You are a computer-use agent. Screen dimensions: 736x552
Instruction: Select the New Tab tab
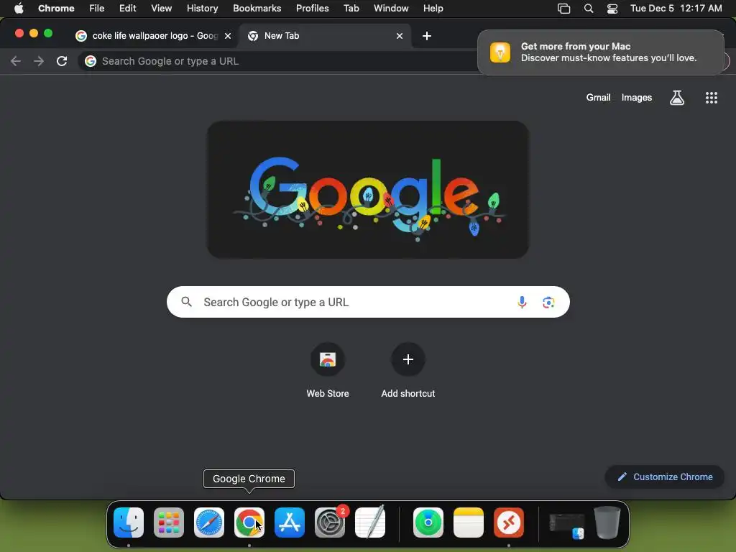click(326, 36)
